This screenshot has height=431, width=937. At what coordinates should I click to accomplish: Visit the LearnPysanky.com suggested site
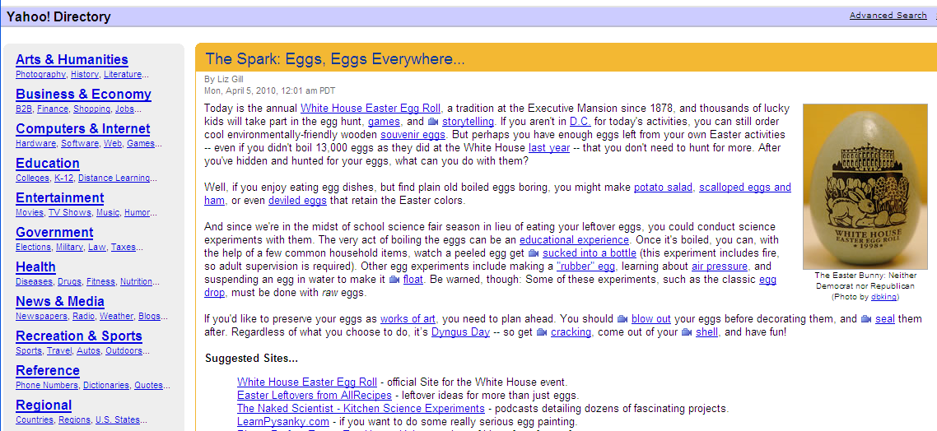coord(282,421)
